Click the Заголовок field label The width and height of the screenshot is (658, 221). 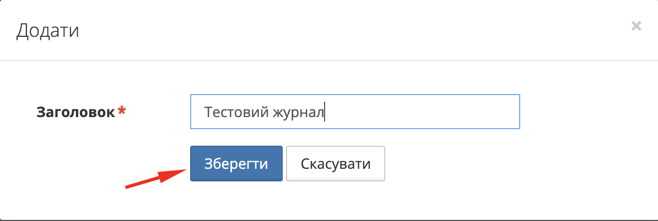click(x=76, y=112)
